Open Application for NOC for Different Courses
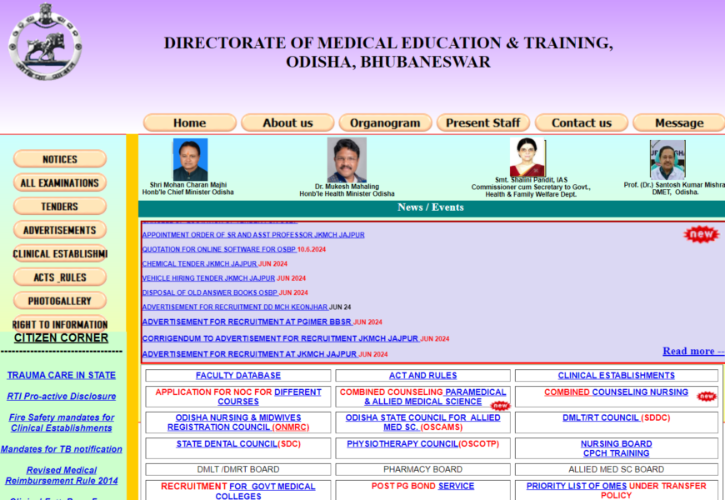This screenshot has height=500, width=725. click(x=238, y=397)
